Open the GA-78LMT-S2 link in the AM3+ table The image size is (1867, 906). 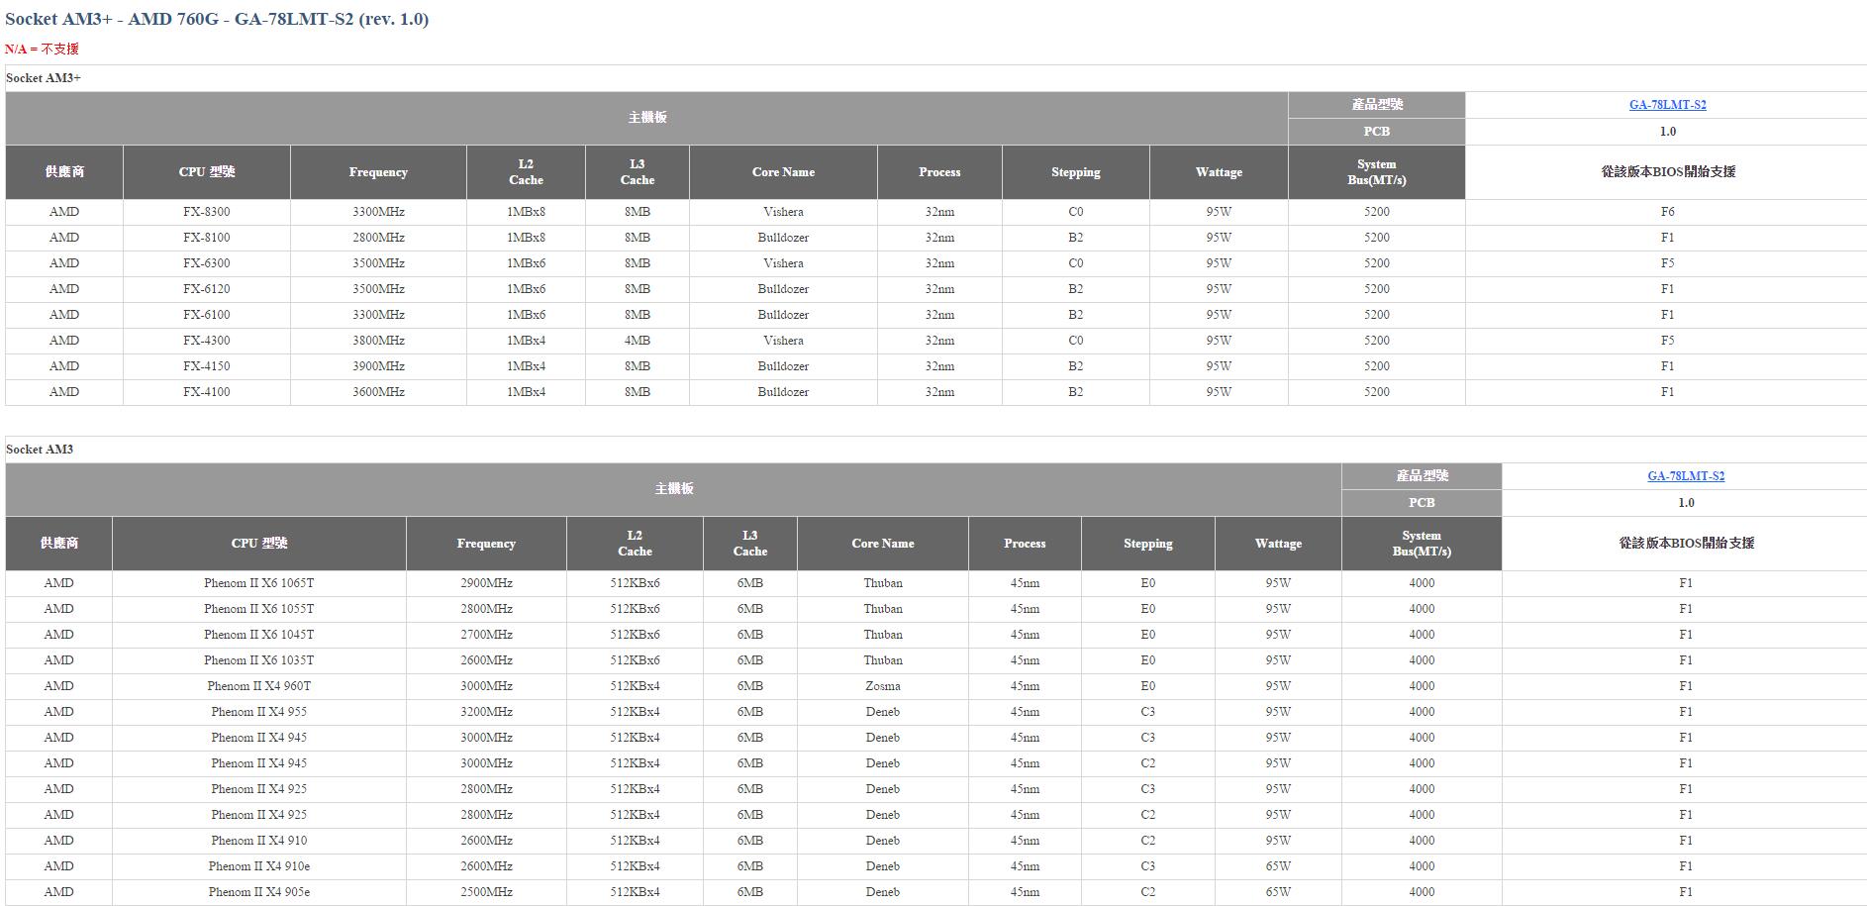[x=1667, y=105]
